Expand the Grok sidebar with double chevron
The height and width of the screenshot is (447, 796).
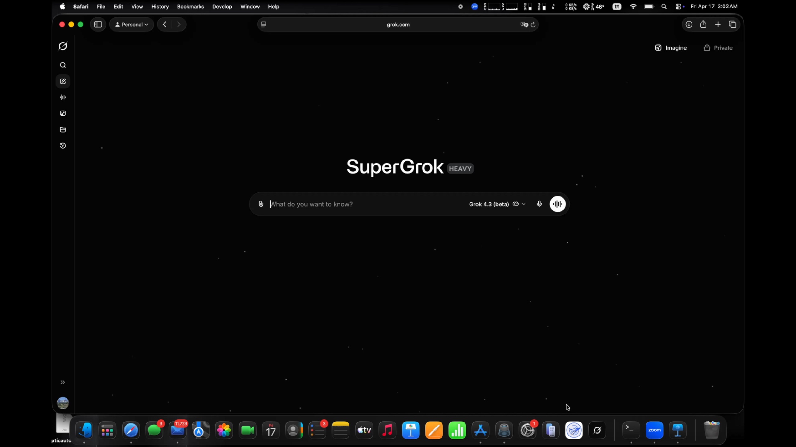pyautogui.click(x=63, y=382)
